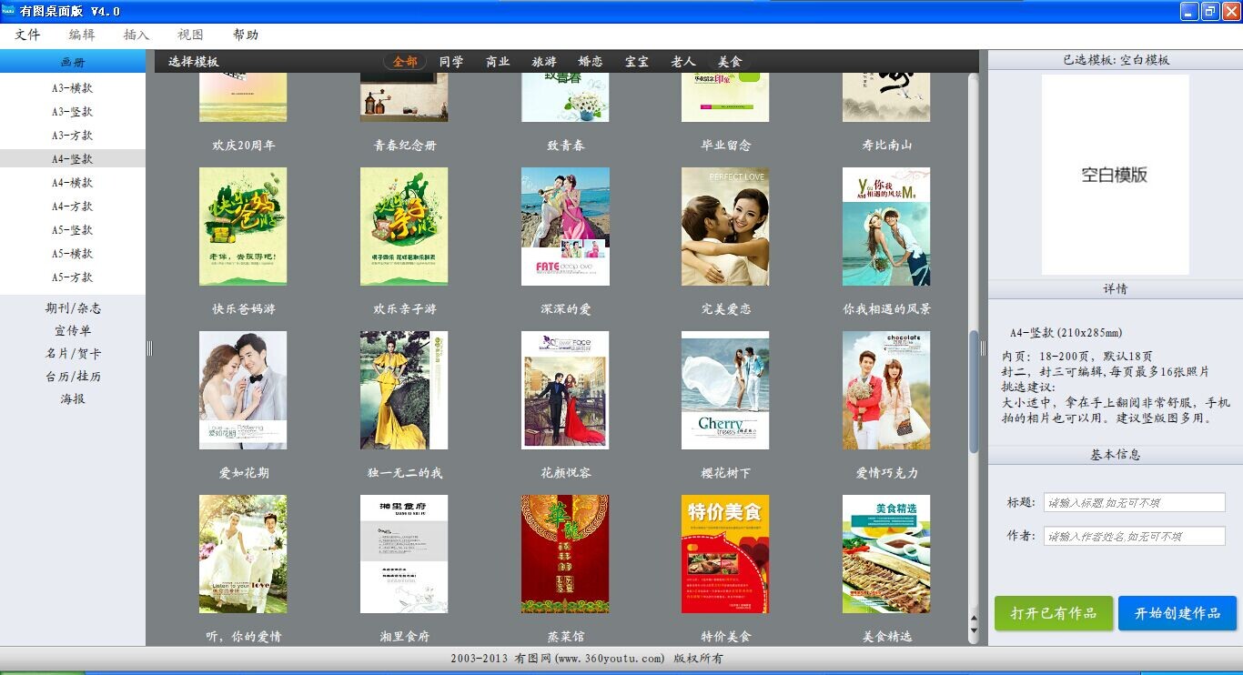Image resolution: width=1243 pixels, height=675 pixels.
Task: Switch to the 婚恋 category tab
Action: 591,62
